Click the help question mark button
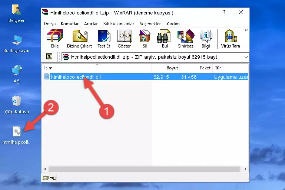The height and width of the screenshot is (190, 285). [x=224, y=12]
